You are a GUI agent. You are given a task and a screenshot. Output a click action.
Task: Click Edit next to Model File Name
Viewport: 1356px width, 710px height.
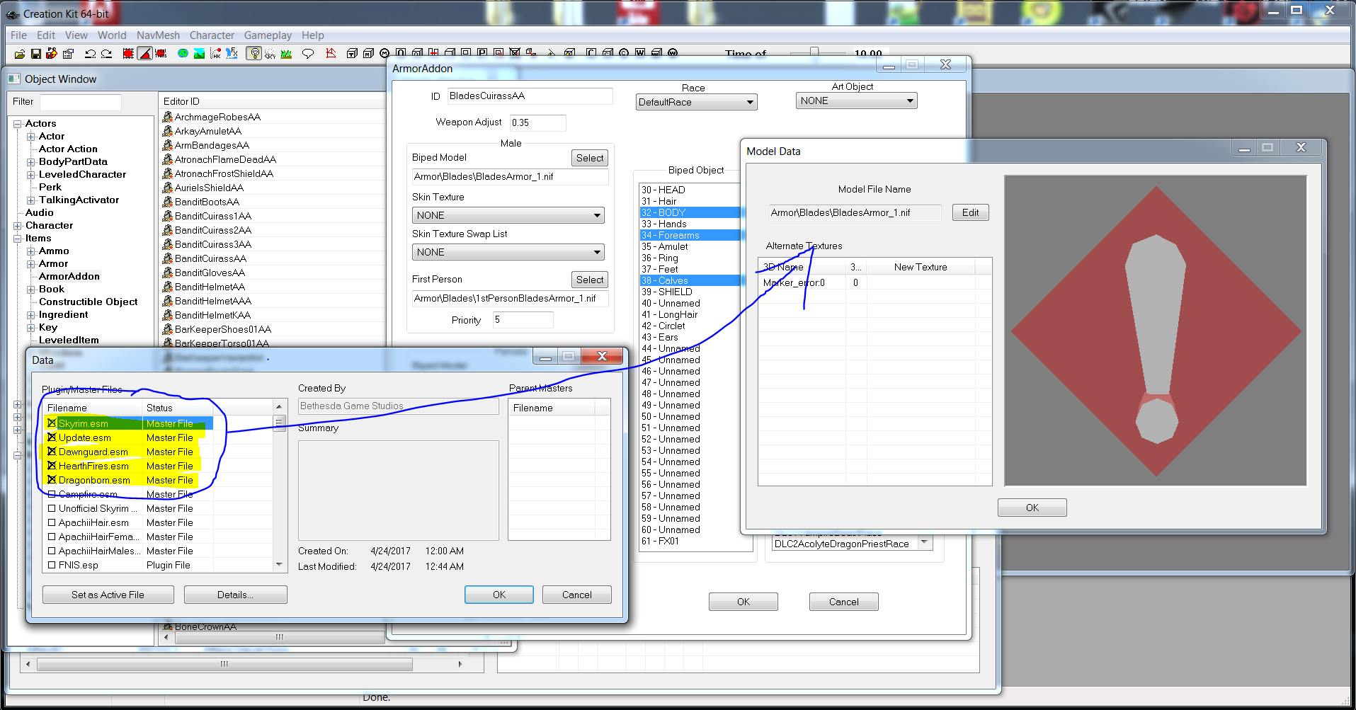pos(970,212)
